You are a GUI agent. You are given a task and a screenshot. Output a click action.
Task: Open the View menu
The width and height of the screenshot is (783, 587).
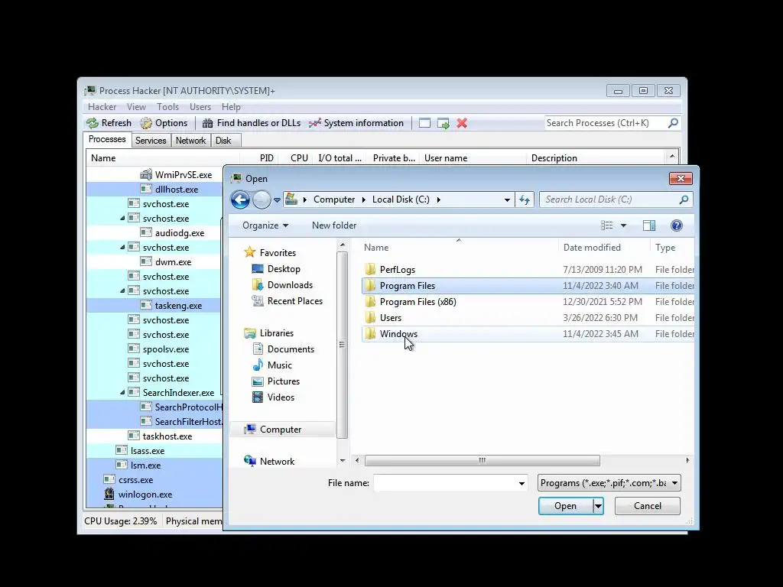[136, 107]
